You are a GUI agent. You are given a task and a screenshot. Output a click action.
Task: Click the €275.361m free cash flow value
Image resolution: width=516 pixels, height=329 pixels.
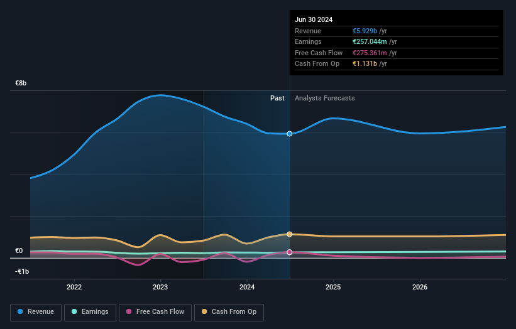click(370, 53)
